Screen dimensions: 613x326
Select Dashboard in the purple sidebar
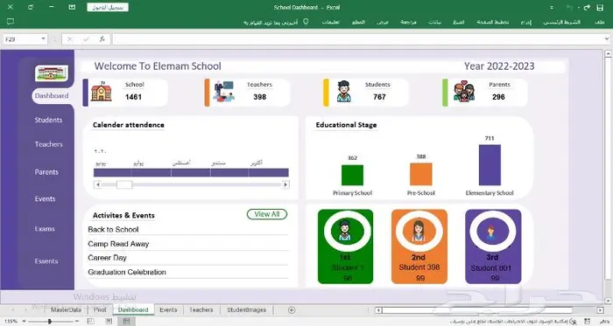click(52, 95)
